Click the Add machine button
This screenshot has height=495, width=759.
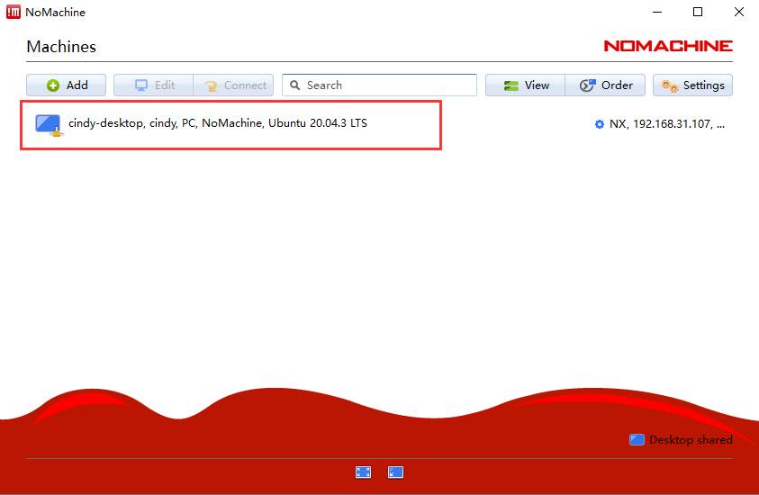pyautogui.click(x=67, y=85)
